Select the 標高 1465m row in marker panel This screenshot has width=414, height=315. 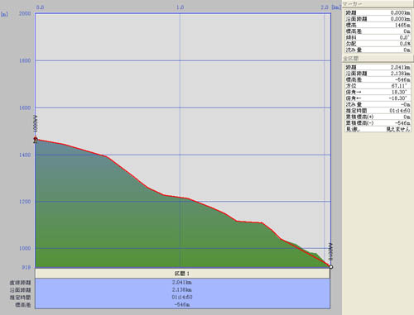378,25
